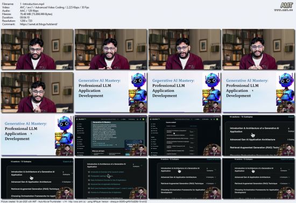Open the title slide frame at 00:00:24
This screenshot has width=296, height=203.
coord(111,92)
